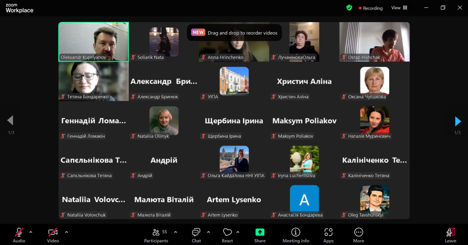Click muted mic icon beside Геннадій Ломакін
Viewport: 468px width, 245px height.
pos(63,136)
